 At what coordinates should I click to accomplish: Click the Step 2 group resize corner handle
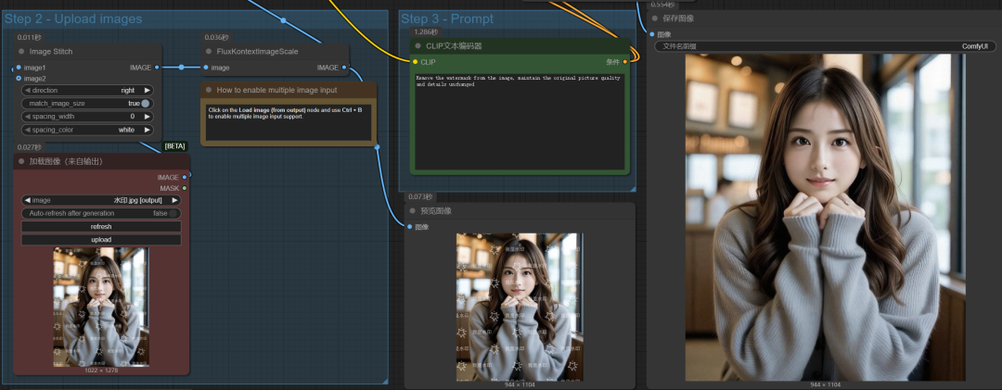(385, 381)
